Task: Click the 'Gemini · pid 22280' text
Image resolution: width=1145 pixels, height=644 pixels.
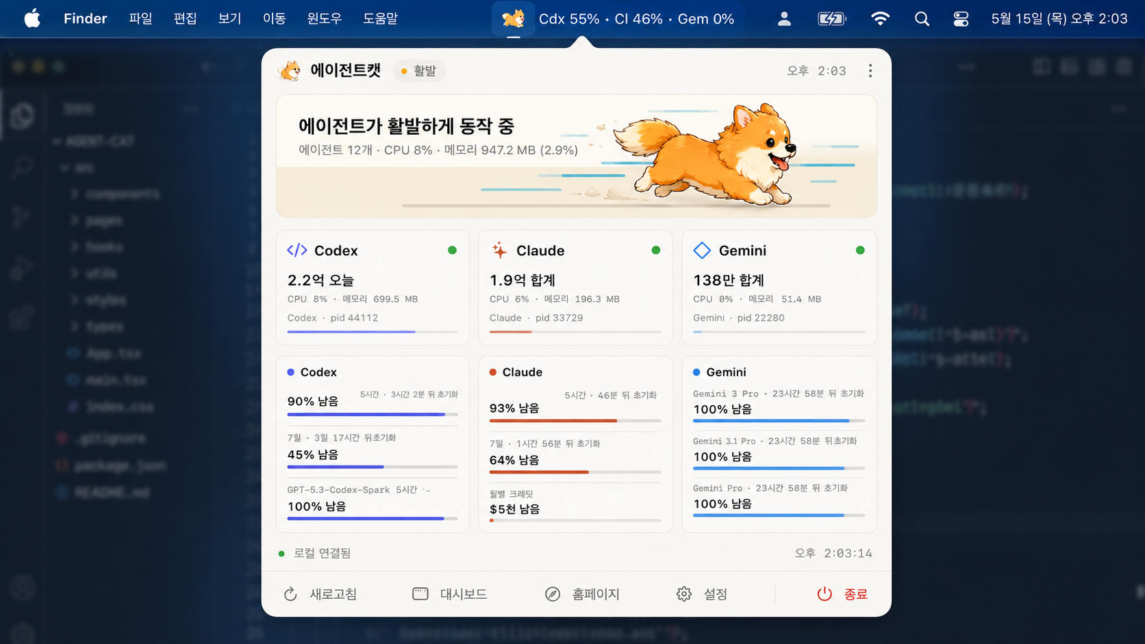Action: pyautogui.click(x=739, y=318)
